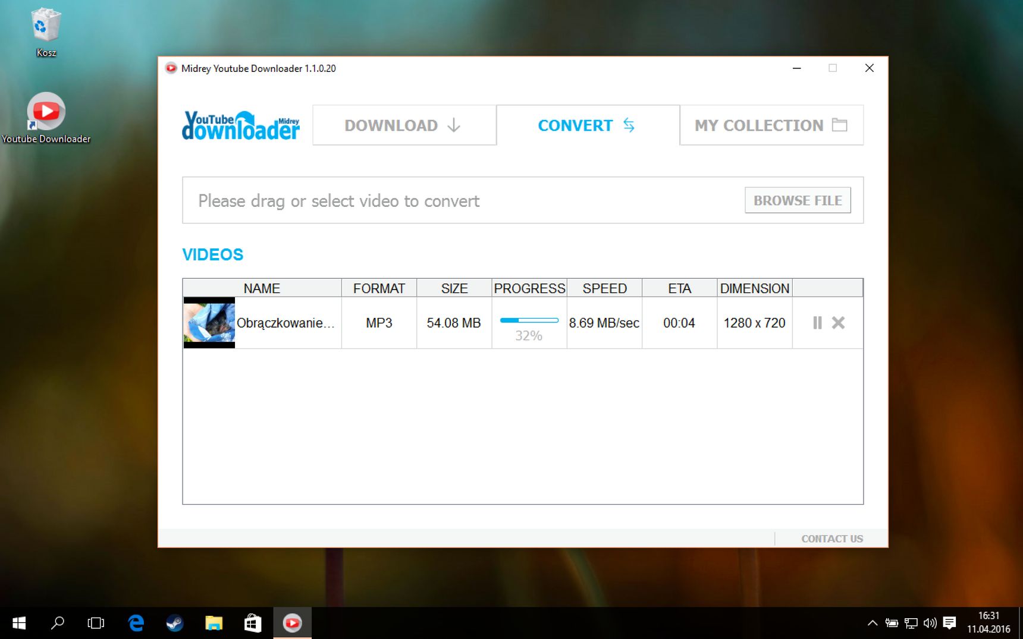Open the Kosz recycle bin desktop icon
The width and height of the screenshot is (1023, 639).
pyautogui.click(x=46, y=33)
